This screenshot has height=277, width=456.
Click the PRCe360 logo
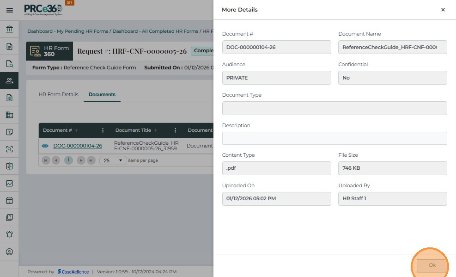pos(43,10)
